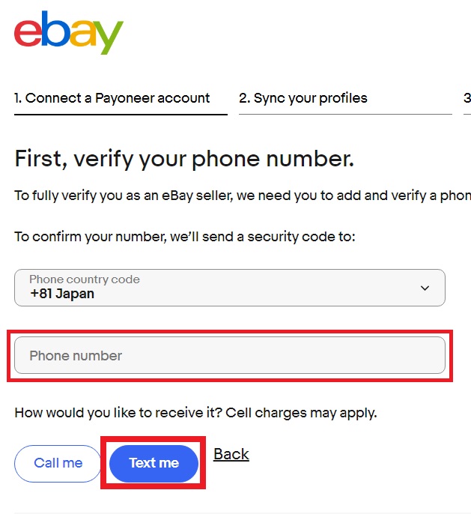Click the eBay seller verification paragraph
Viewport: 471px width, 514px height.
pos(243,196)
